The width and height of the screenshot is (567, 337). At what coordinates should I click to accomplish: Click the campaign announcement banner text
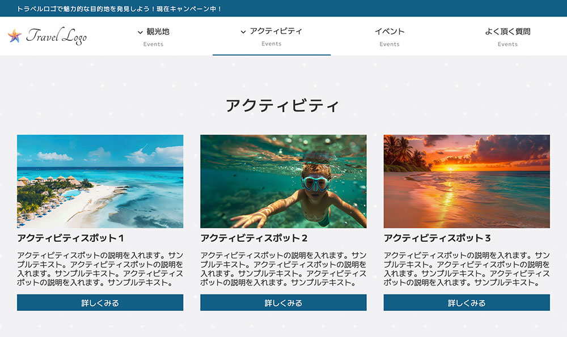(x=120, y=8)
